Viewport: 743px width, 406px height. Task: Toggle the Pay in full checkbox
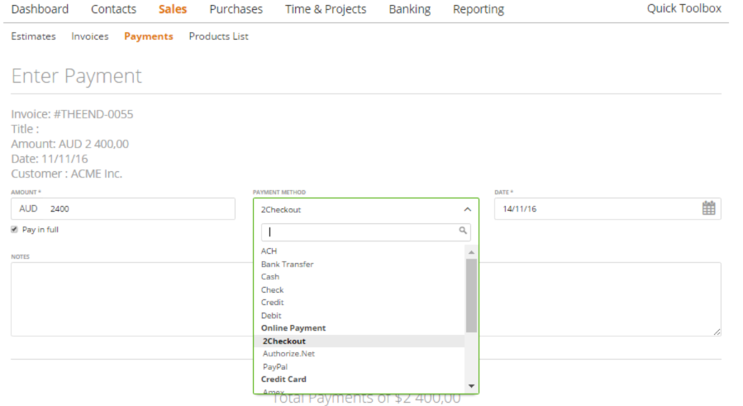(15, 230)
